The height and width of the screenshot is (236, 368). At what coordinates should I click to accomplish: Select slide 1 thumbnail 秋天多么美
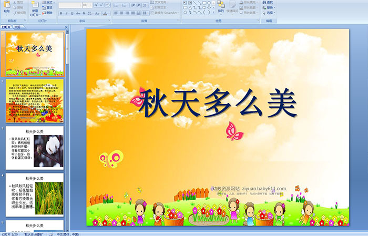tap(35, 54)
